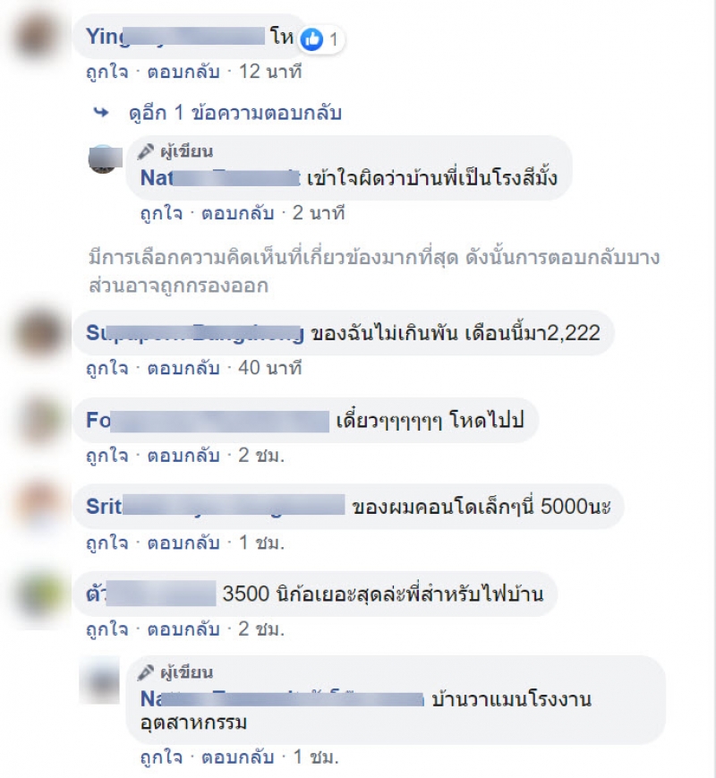Viewport: 716px width, 778px height.
Task: Like the comment mentioning คอนโด 5000
Action: pyautogui.click(x=107, y=543)
